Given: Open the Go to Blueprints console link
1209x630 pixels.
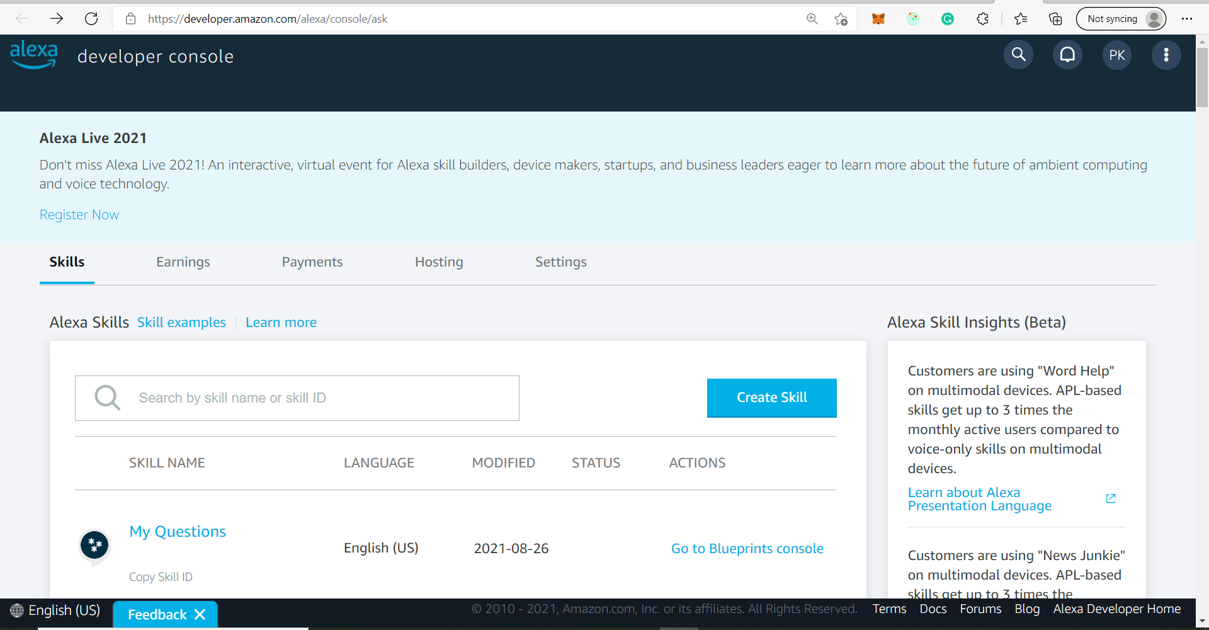Looking at the screenshot, I should point(747,549).
